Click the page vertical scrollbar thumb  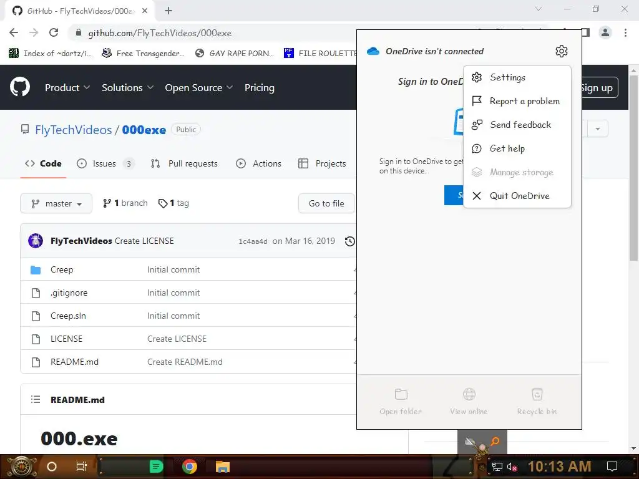tap(633, 167)
